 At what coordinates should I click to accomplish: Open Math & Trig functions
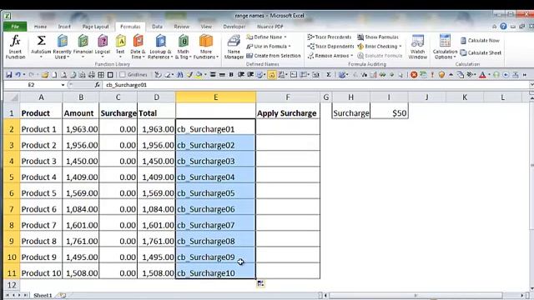click(184, 47)
